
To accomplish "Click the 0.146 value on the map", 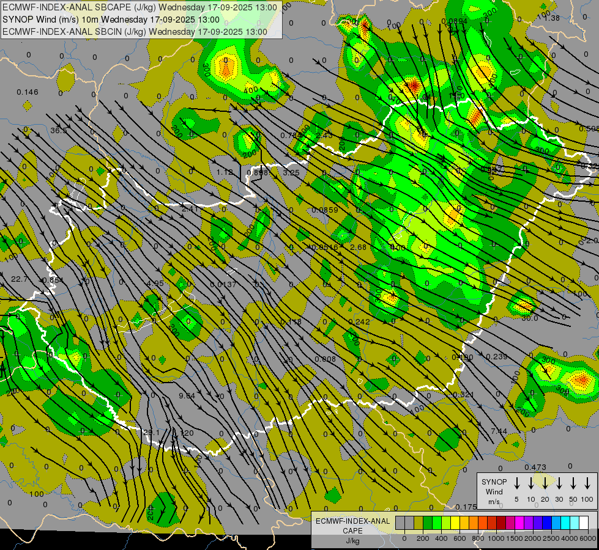I will [28, 92].
